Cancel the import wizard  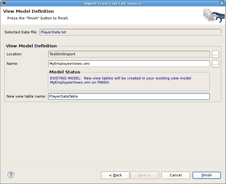(175, 175)
